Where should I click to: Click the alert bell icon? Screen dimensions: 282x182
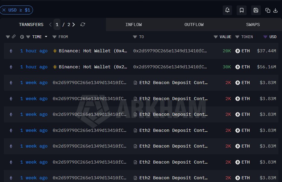[227, 10]
